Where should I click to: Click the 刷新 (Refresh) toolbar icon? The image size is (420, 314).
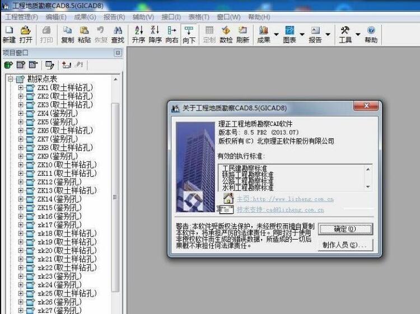click(242, 30)
